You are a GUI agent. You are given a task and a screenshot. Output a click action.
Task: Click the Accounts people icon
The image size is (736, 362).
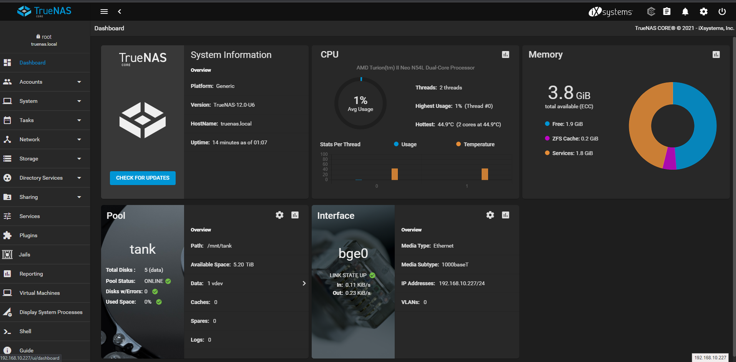pyautogui.click(x=7, y=82)
